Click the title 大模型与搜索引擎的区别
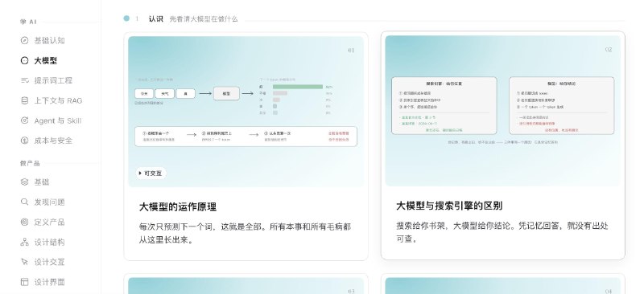This screenshot has height=294, width=644. [449, 206]
